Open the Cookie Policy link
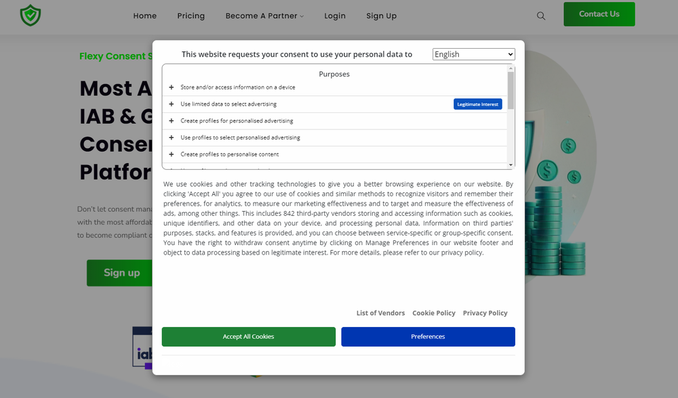The height and width of the screenshot is (398, 678). [x=434, y=313]
